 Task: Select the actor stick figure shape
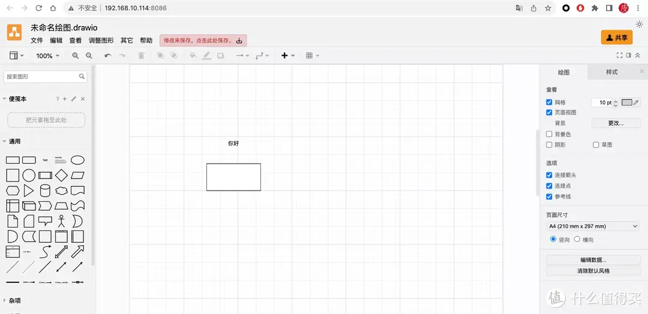[x=61, y=221]
